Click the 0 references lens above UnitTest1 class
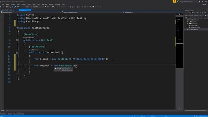 click(x=29, y=38)
